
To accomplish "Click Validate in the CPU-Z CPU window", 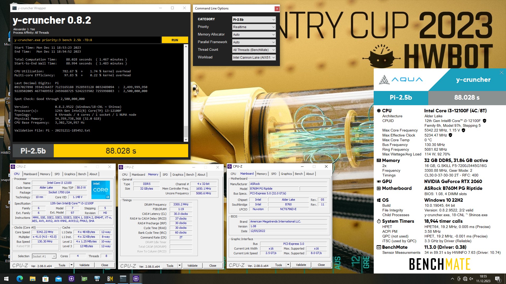I will coord(84,265).
